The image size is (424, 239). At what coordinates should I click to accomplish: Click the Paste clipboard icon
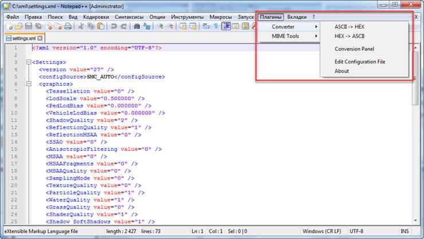[x=101, y=26]
